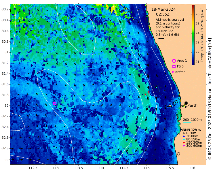Click the 'FS 0' legend label

point(180,66)
